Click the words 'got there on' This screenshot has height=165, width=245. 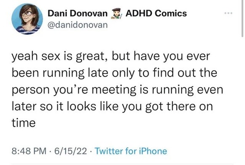click(179, 106)
